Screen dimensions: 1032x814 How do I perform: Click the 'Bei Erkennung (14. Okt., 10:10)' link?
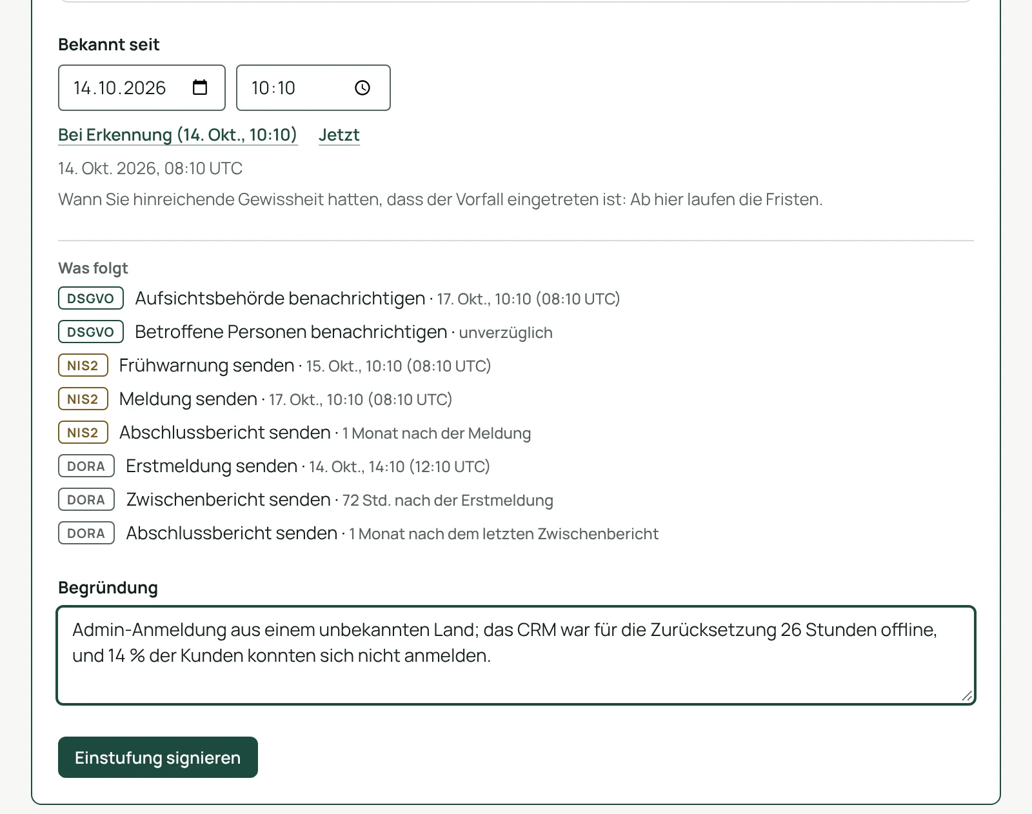177,135
